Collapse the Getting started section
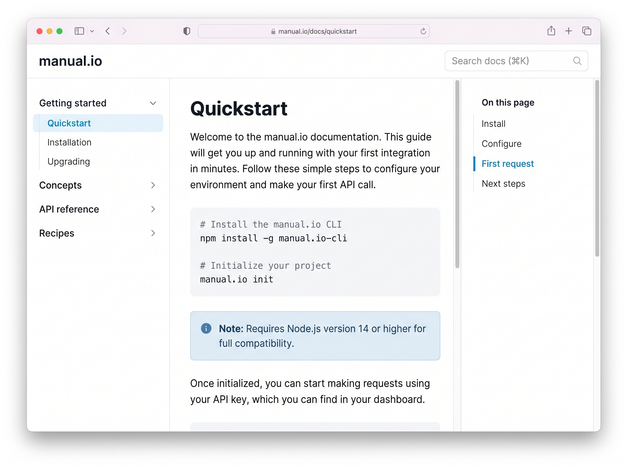Viewport: 627px width, 468px height. 98,103
